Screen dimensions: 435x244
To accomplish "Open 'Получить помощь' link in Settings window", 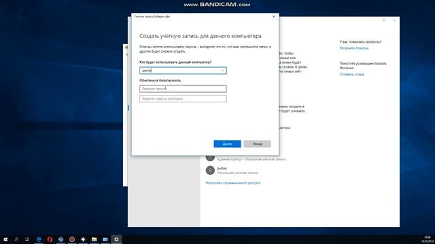I will point(354,48).
